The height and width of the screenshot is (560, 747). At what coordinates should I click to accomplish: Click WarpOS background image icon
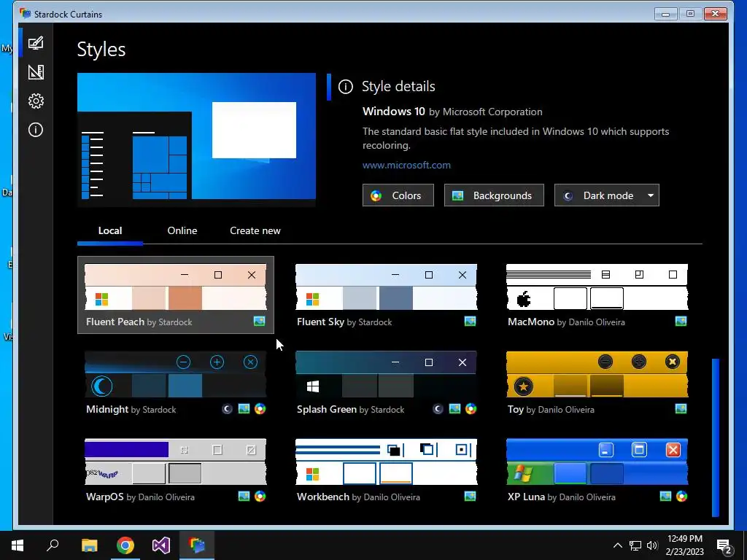pos(244,497)
